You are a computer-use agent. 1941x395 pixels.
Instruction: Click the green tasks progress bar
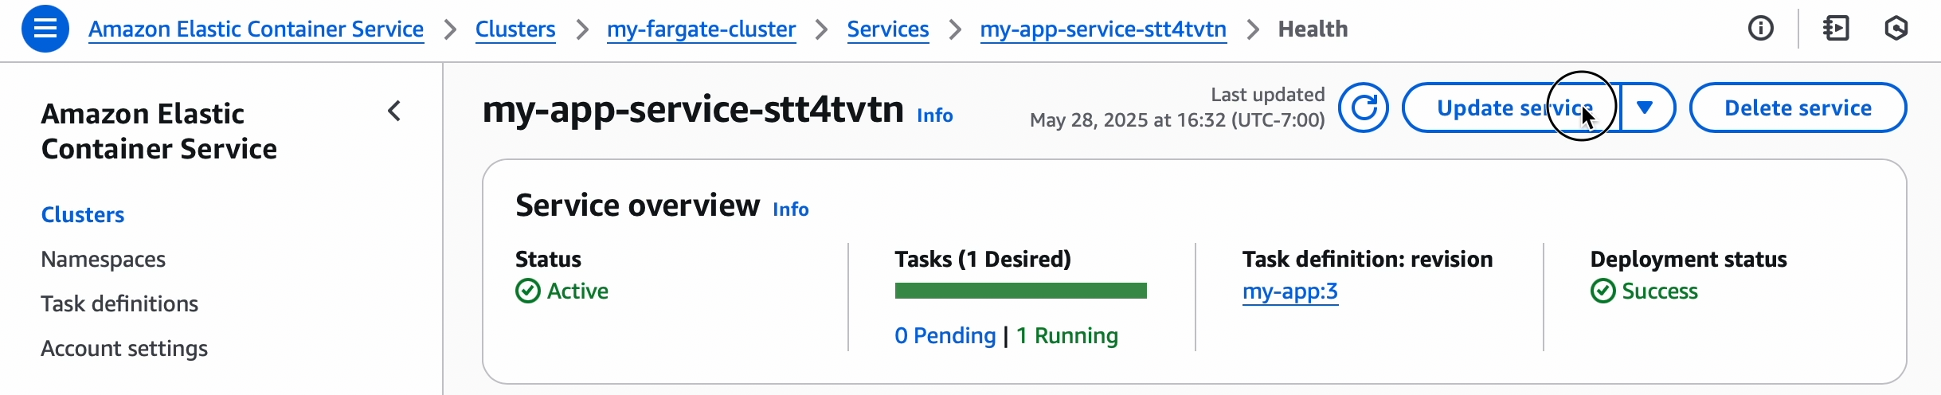(x=1021, y=291)
